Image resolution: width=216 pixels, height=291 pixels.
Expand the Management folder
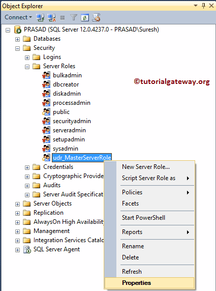click(x=17, y=231)
